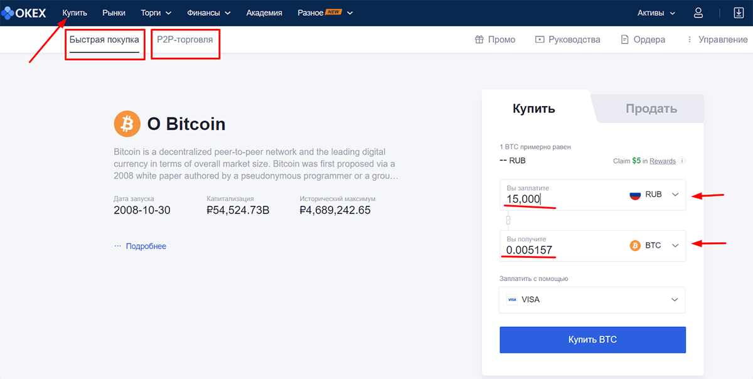Click the launch date 2008-10-30
753x379 pixels.
click(x=142, y=210)
